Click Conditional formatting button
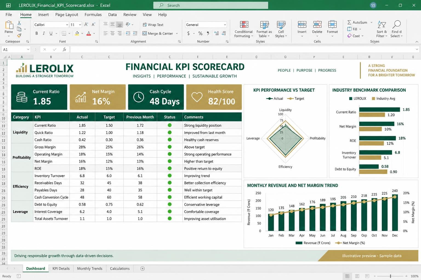421x280 pixels. click(x=244, y=29)
